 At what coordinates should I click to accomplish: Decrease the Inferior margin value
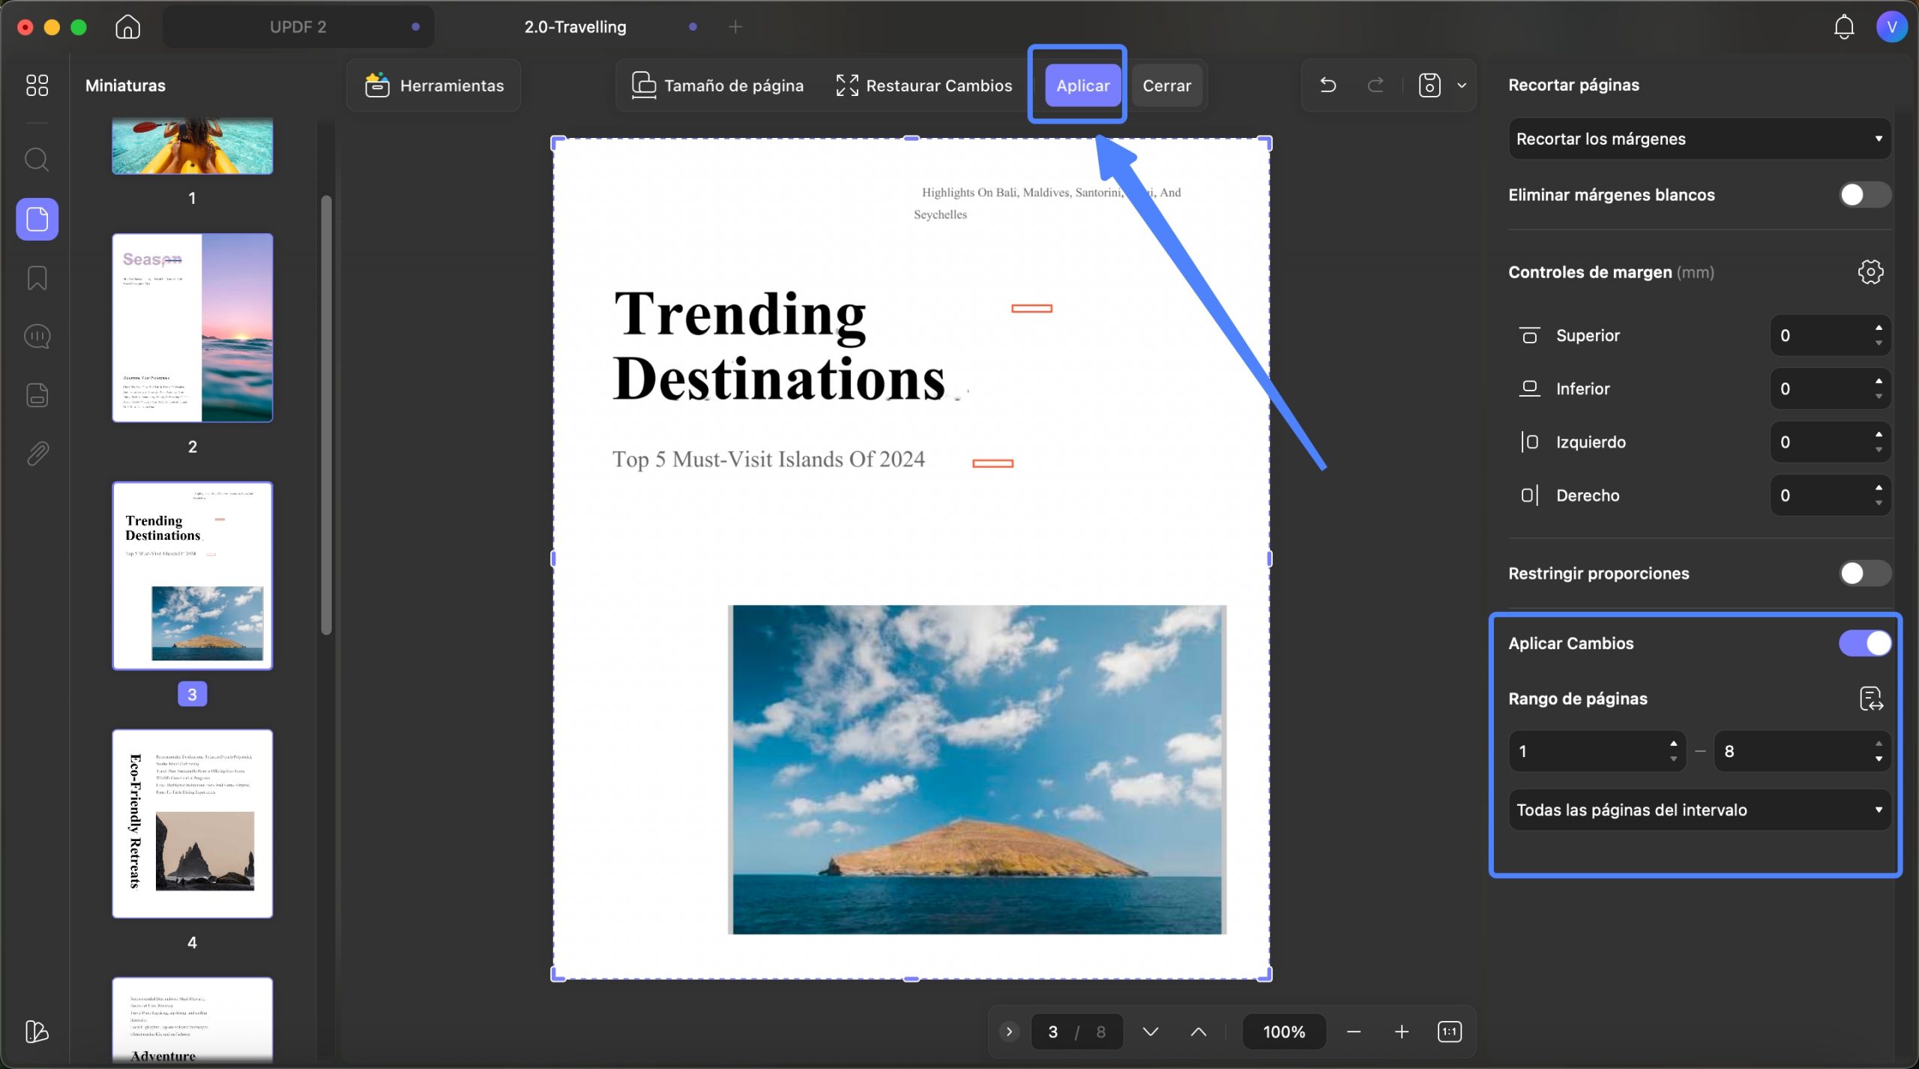tap(1879, 397)
